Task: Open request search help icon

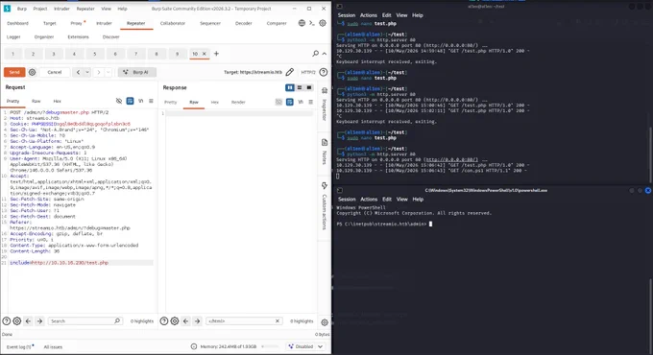Action: [7, 320]
